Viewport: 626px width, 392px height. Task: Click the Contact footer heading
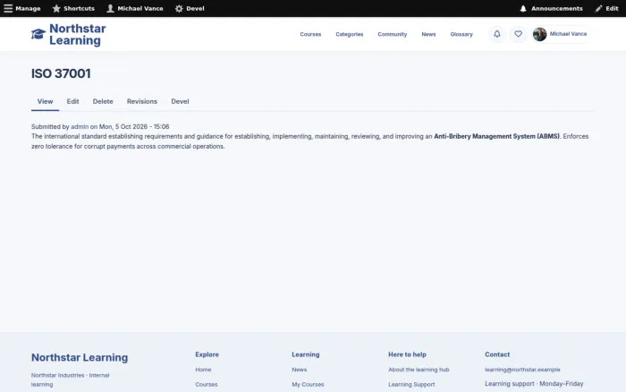[x=497, y=354]
